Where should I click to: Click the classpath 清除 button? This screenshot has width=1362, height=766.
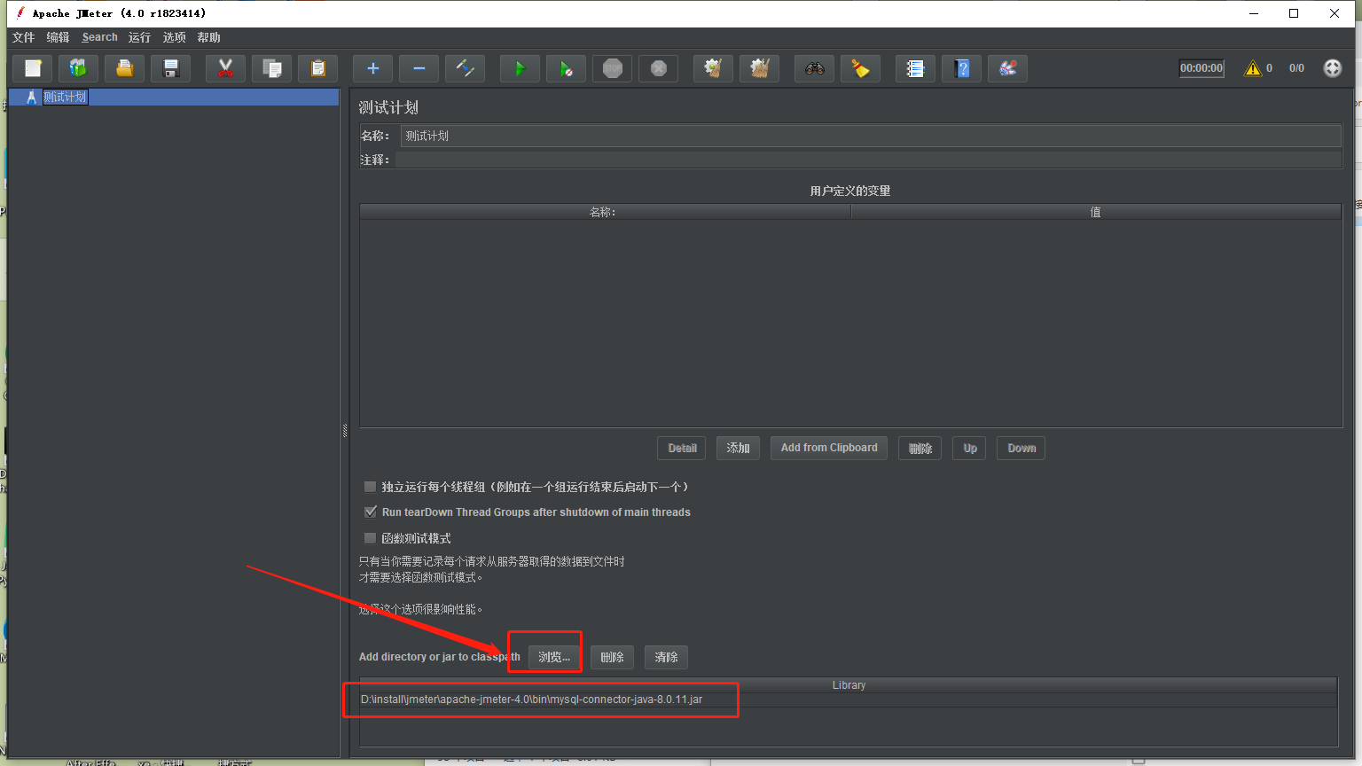667,657
